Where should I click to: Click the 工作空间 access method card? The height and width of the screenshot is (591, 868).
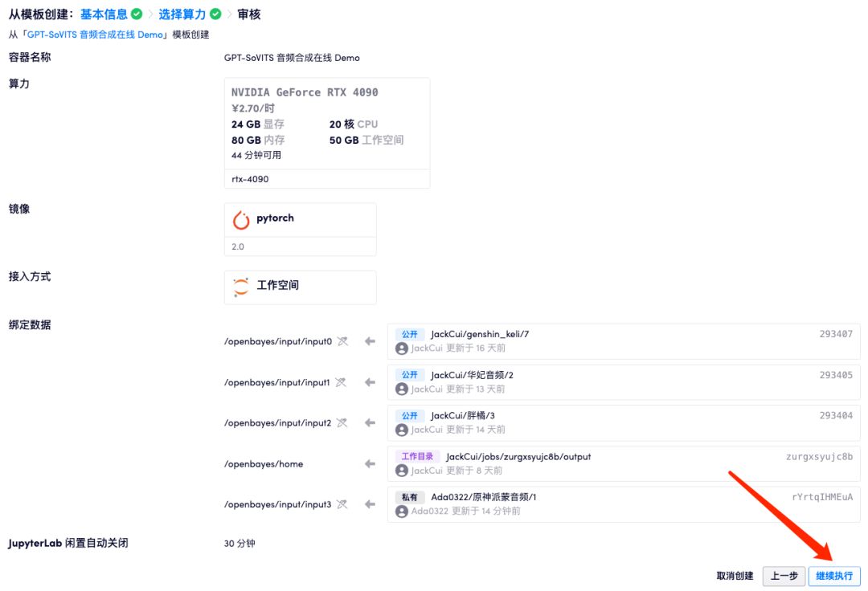300,287
